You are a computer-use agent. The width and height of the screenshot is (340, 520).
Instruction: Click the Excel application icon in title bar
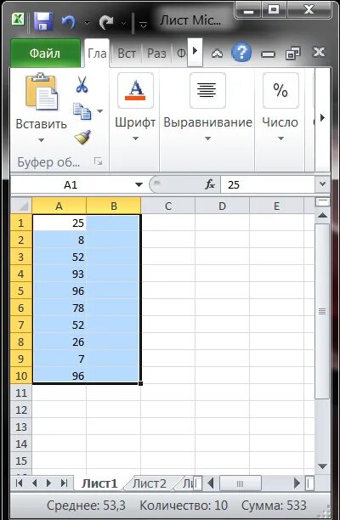point(17,19)
